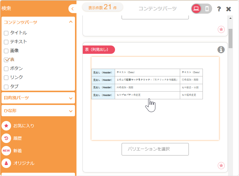Open 履歴 history list
The height and width of the screenshot is (176, 239).
18,138
